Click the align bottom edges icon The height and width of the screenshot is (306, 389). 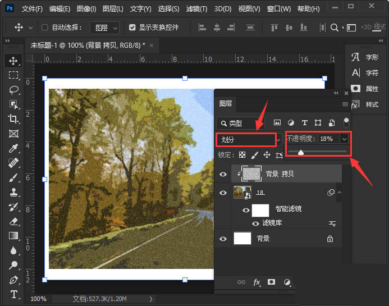(x=304, y=28)
